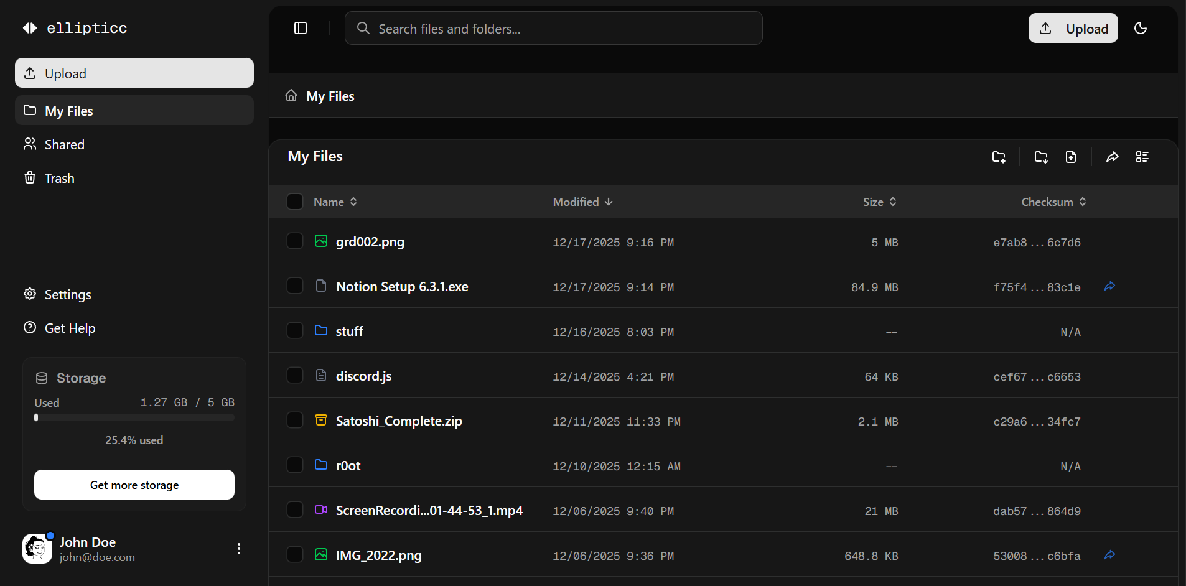1186x586 pixels.
Task: Open John Doe account options menu
Action: coord(239,549)
